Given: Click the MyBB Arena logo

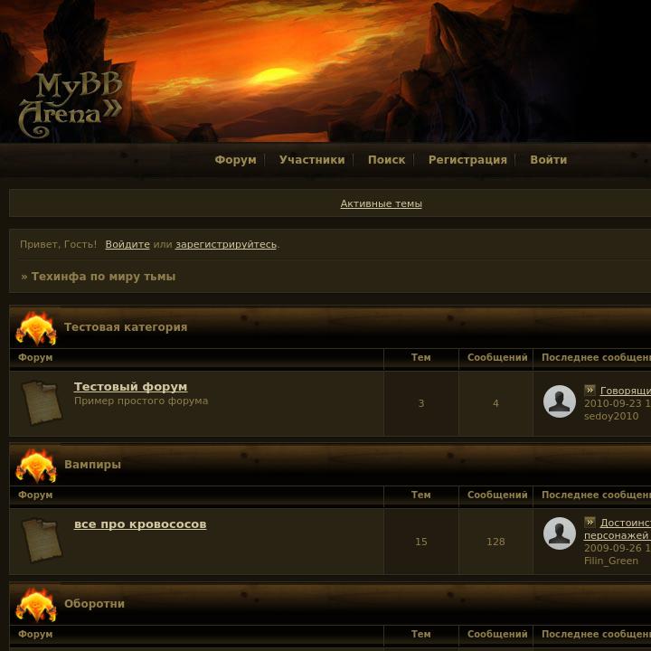Looking at the screenshot, I should [x=71, y=105].
